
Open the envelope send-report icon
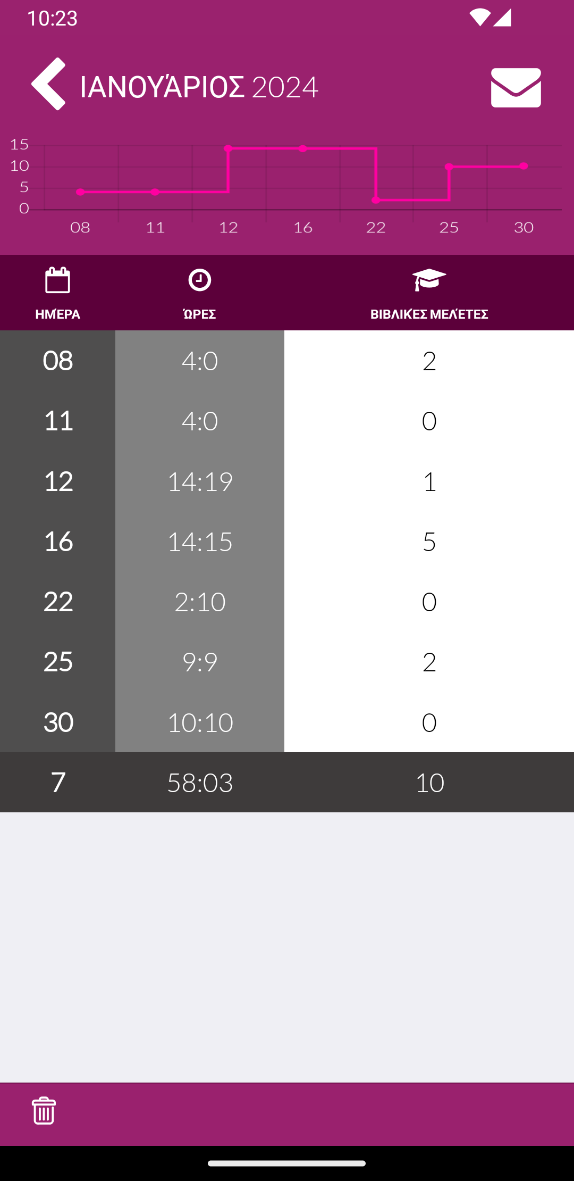[516, 87]
